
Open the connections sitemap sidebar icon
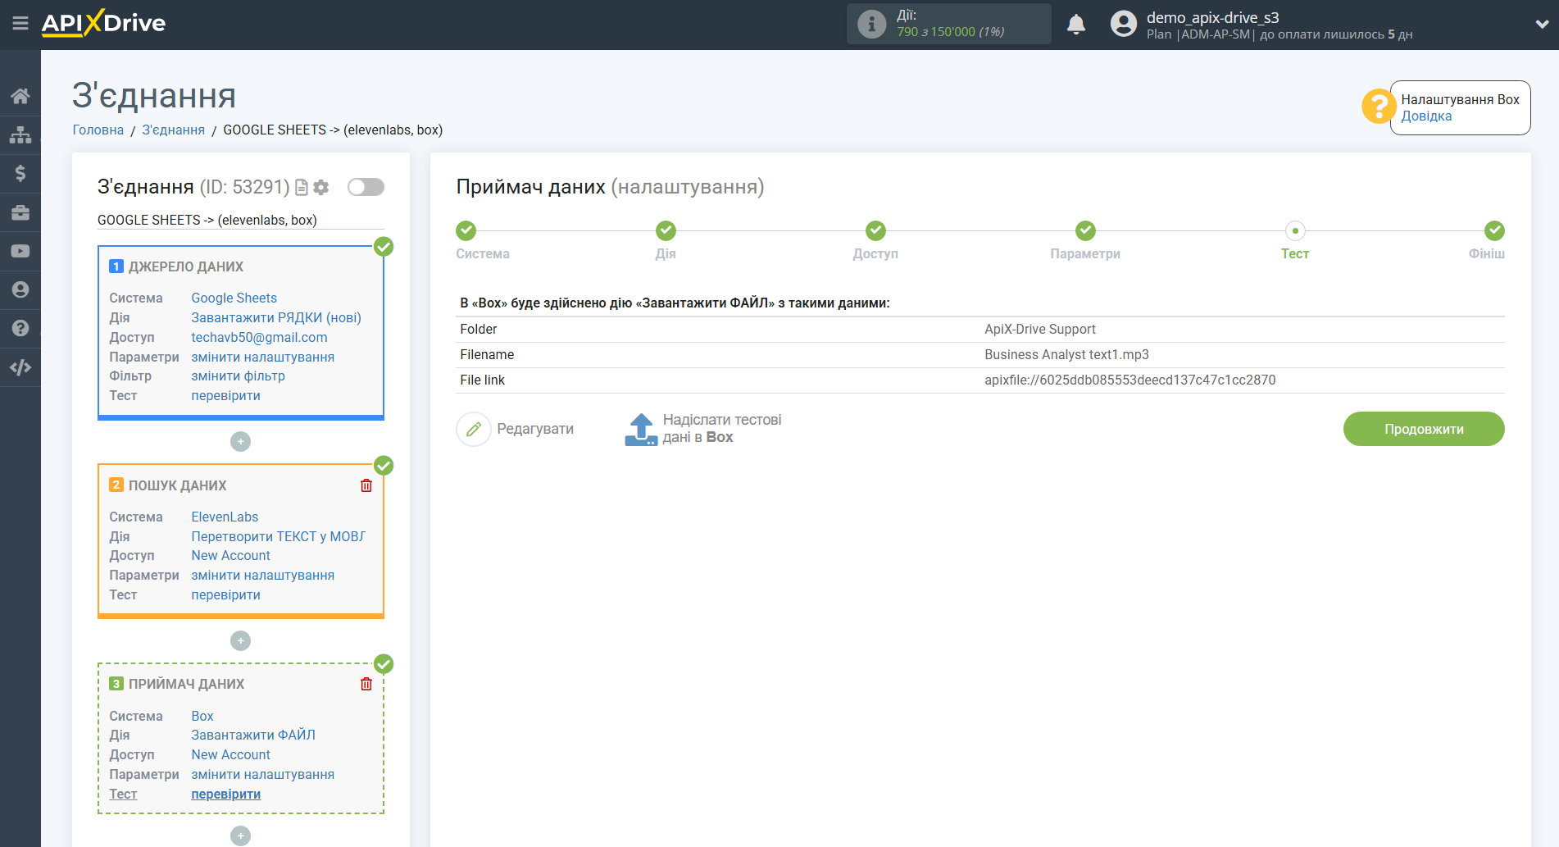pos(20,134)
